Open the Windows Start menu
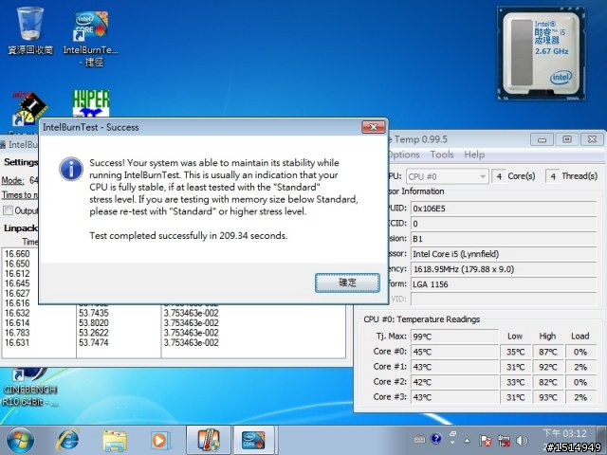 (20, 440)
